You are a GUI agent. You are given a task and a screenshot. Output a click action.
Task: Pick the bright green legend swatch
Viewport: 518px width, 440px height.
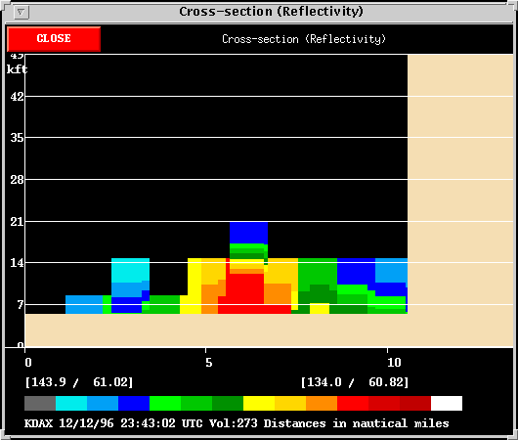(165, 403)
